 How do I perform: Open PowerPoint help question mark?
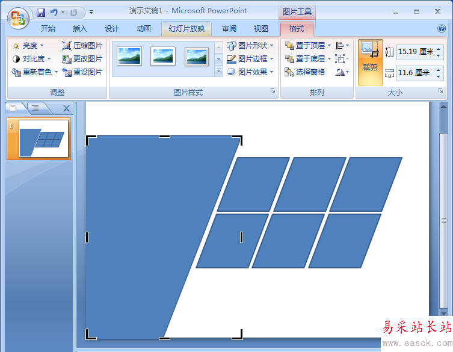(x=442, y=28)
